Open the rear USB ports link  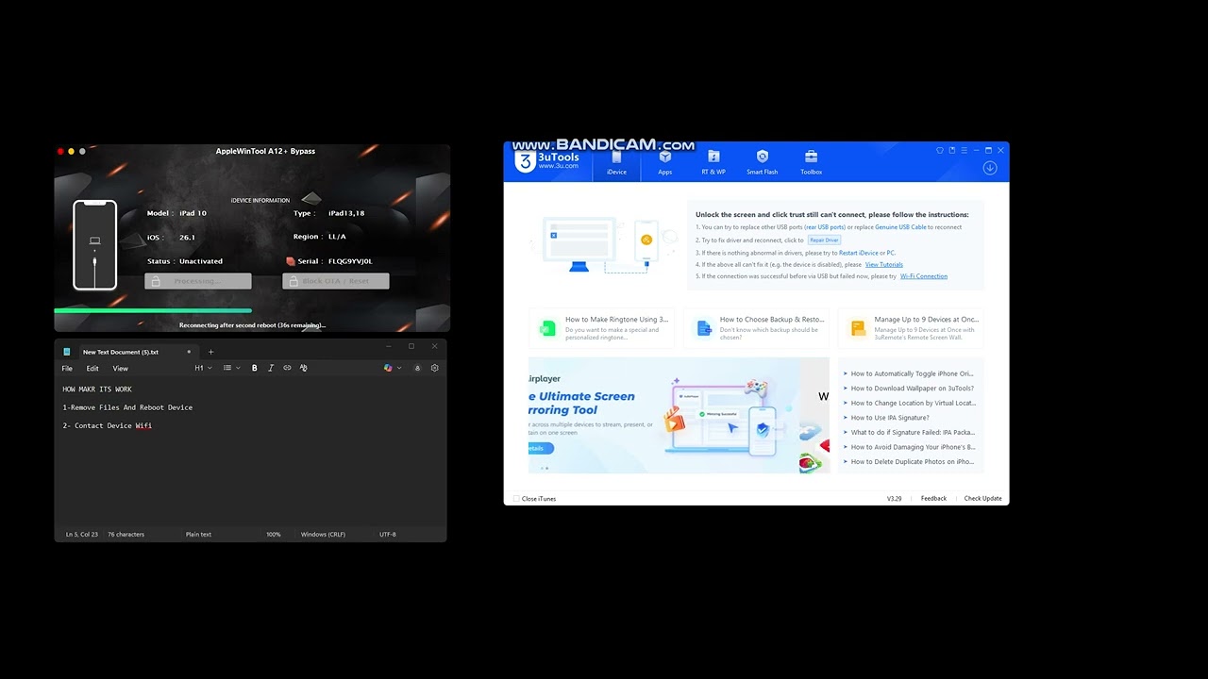825,227
